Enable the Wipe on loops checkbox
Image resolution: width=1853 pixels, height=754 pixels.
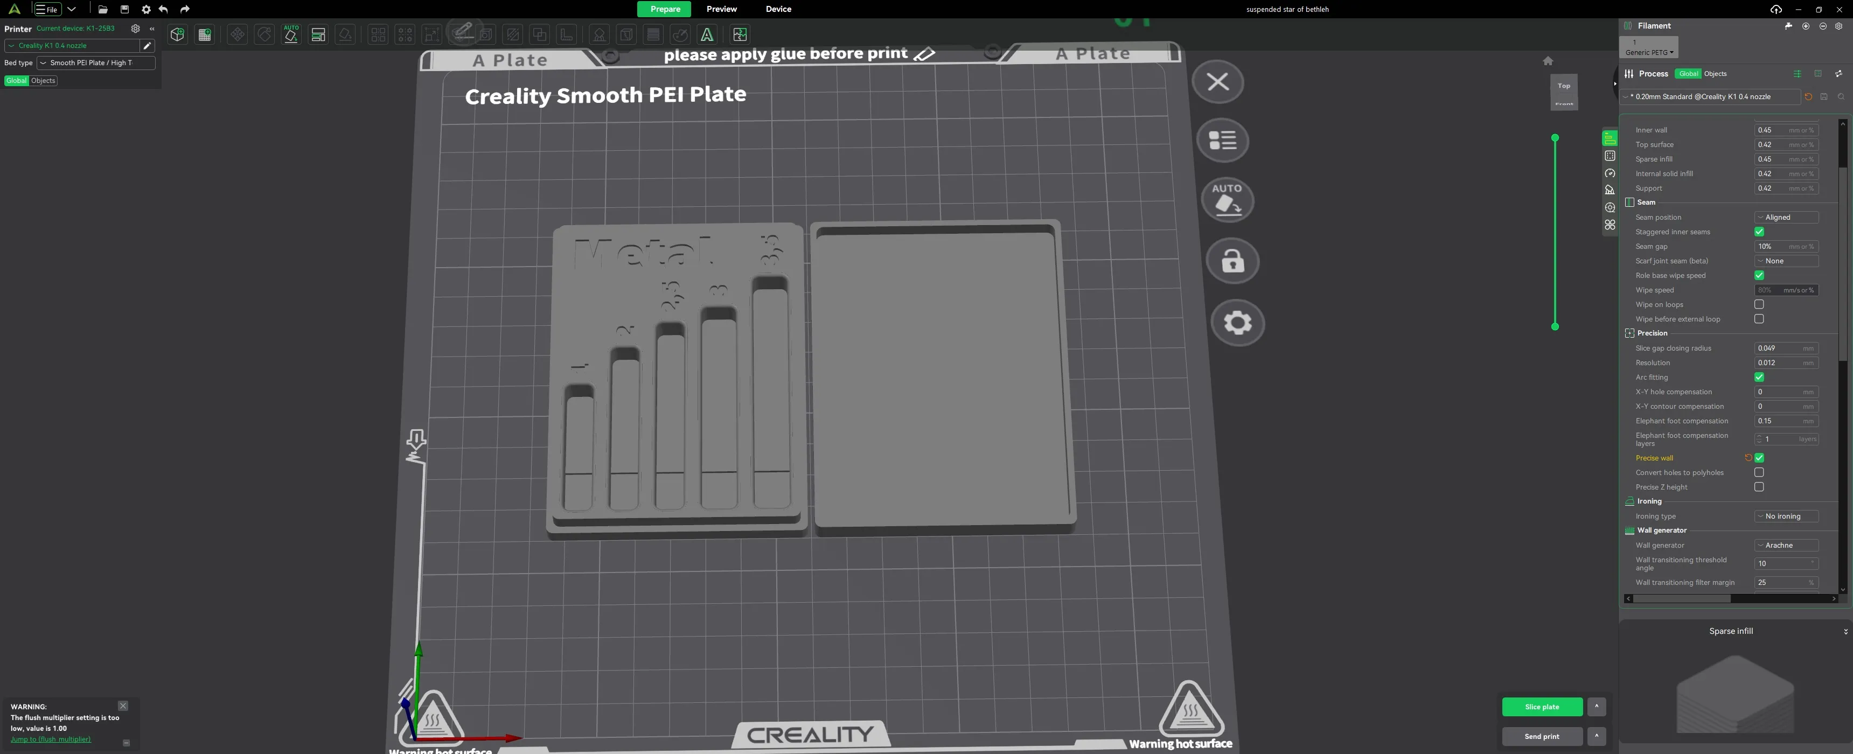pyautogui.click(x=1759, y=304)
